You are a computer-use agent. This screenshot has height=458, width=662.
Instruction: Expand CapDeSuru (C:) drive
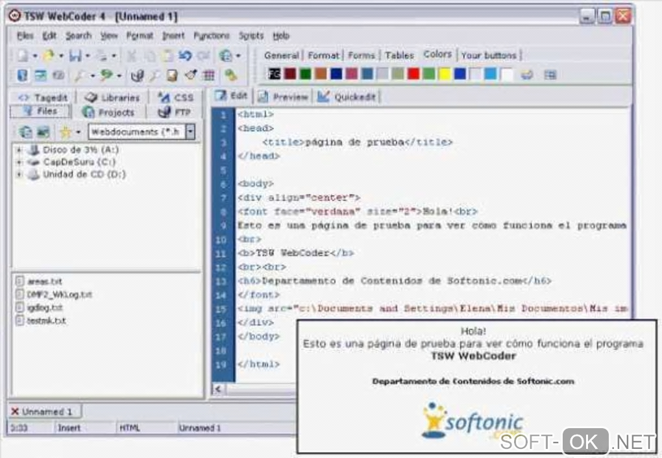tap(19, 162)
